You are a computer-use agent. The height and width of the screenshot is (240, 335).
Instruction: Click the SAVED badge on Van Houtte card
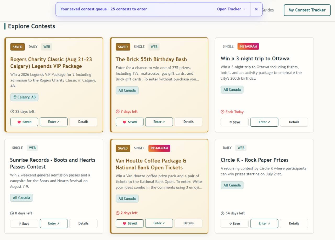(123, 148)
